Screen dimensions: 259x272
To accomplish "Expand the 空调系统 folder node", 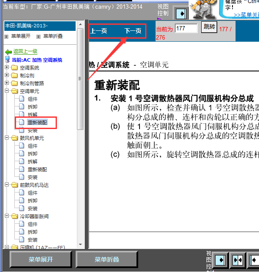I will tap(7, 67).
